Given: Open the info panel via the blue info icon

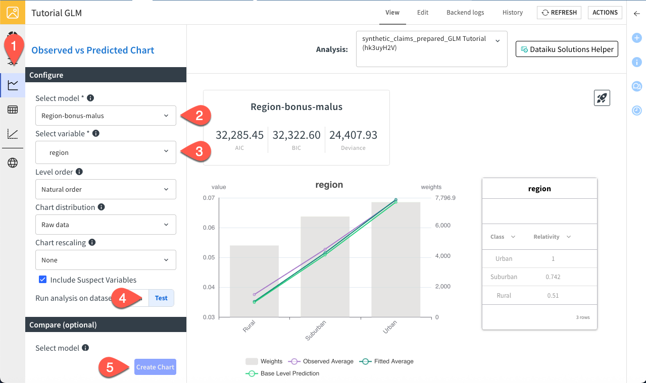Looking at the screenshot, I should pyautogui.click(x=636, y=62).
